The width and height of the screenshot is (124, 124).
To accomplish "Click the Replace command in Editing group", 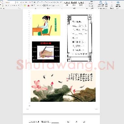I will click(91, 4).
